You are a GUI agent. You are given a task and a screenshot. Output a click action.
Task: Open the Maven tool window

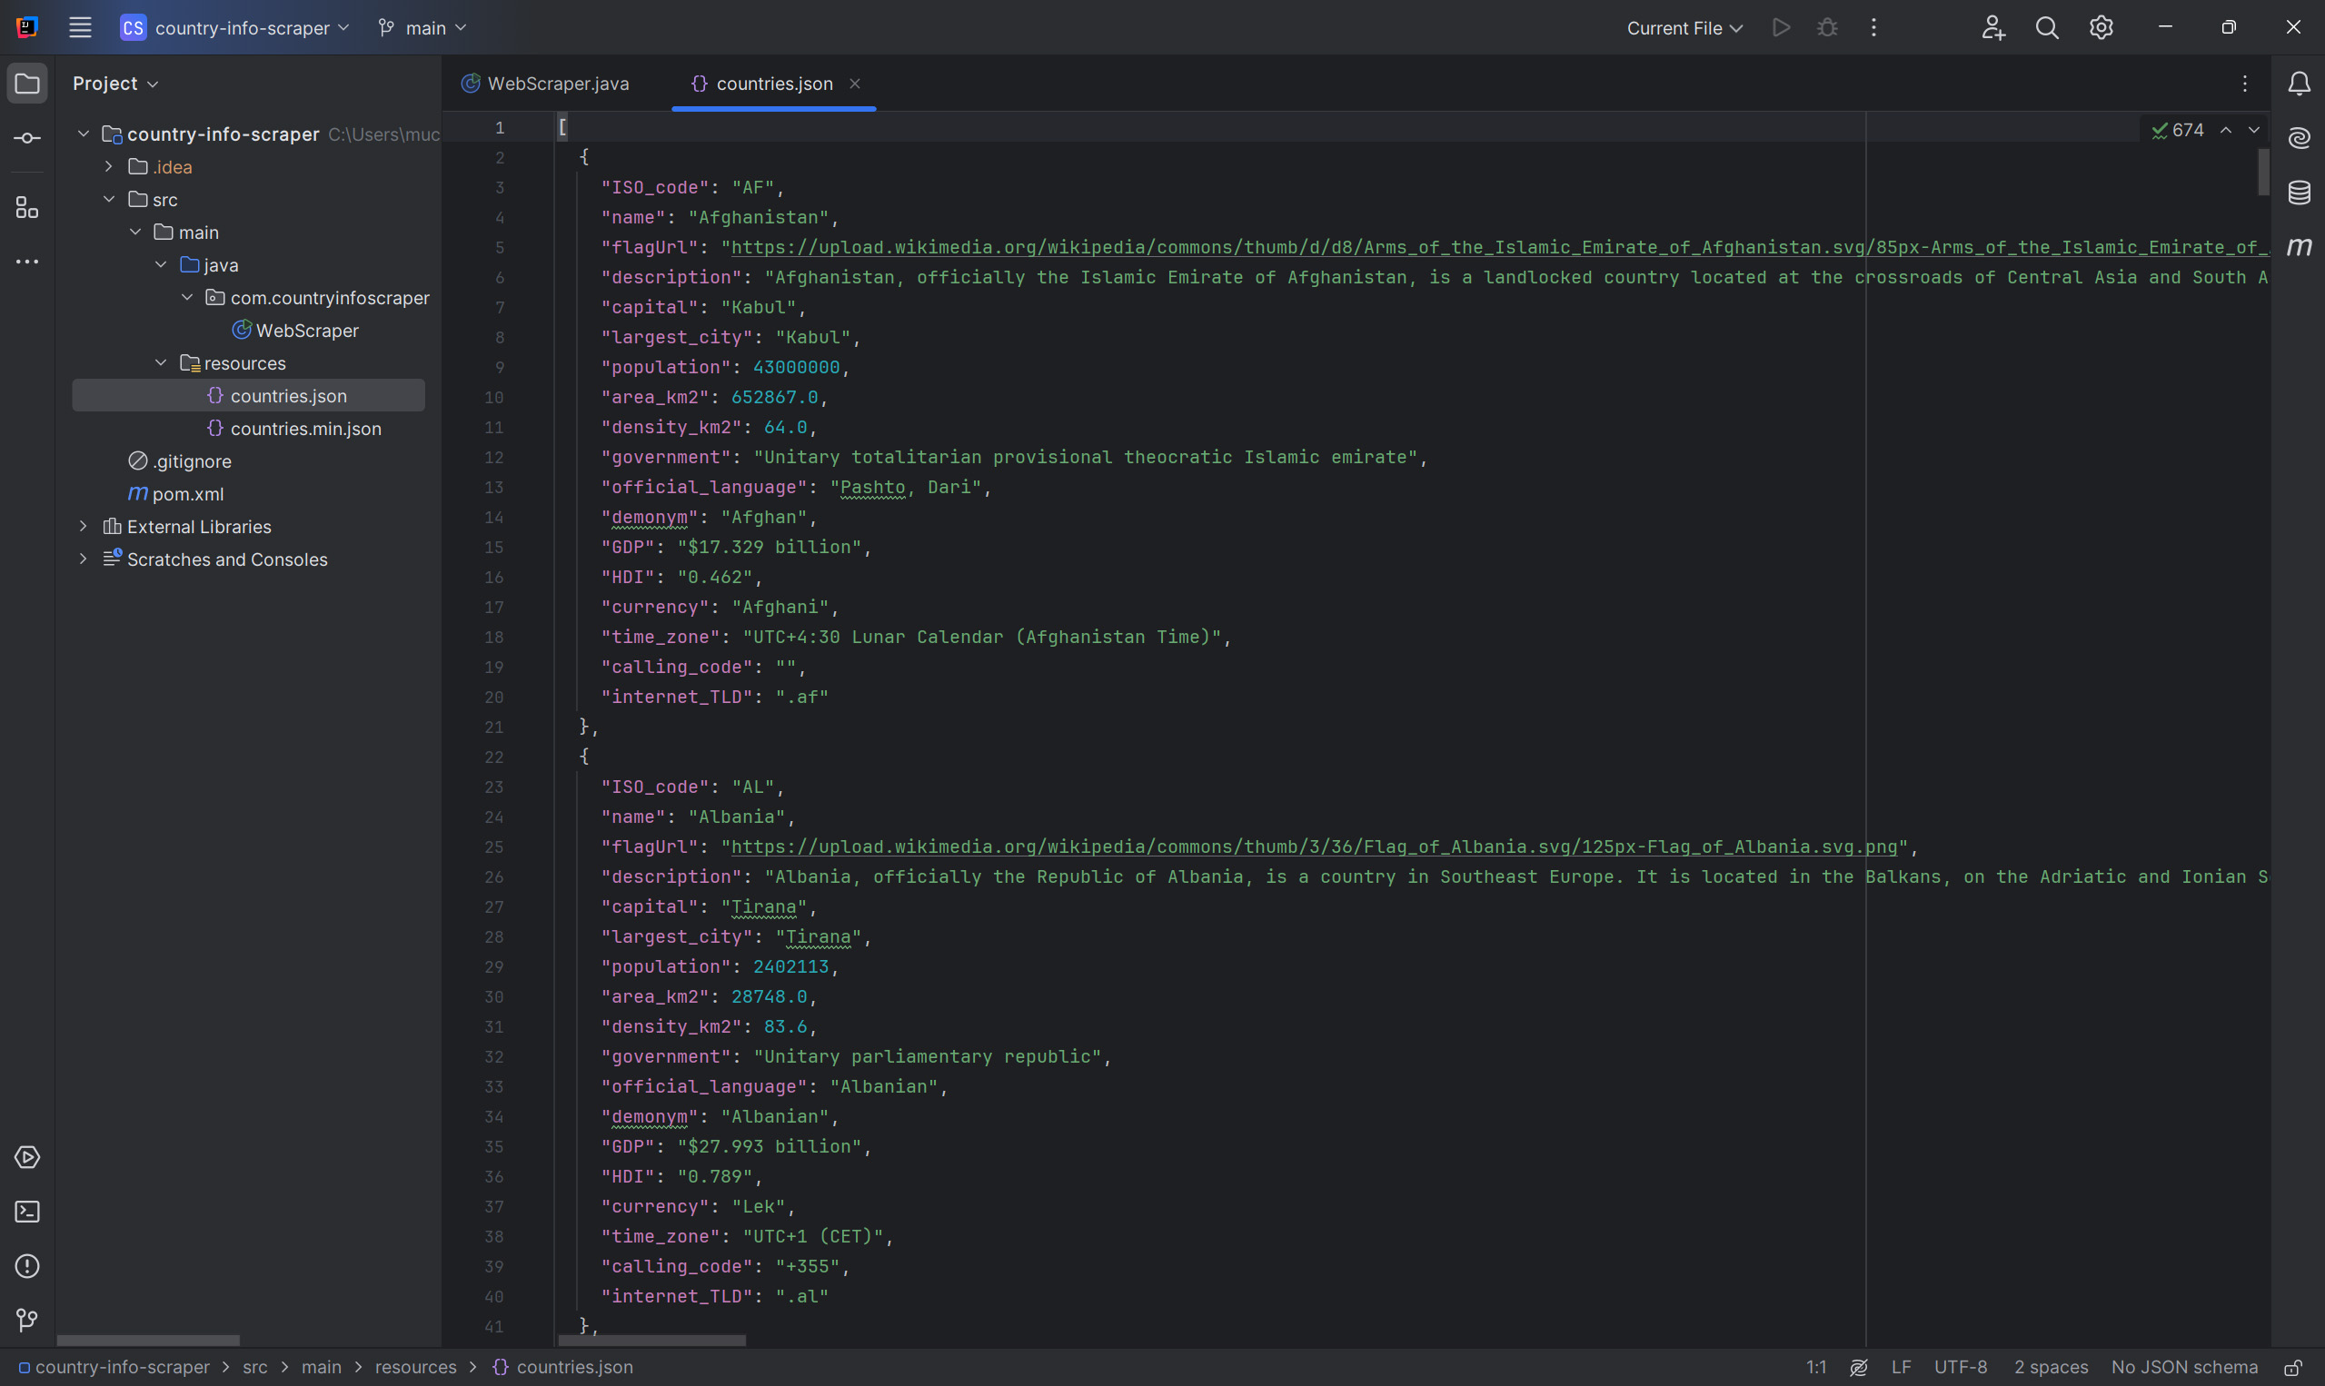(x=2299, y=246)
